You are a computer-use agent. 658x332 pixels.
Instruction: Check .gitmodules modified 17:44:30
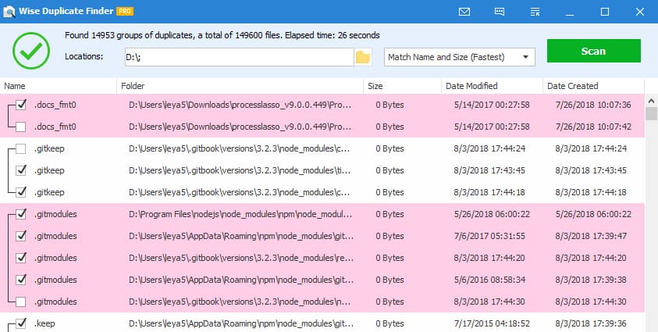tap(20, 302)
